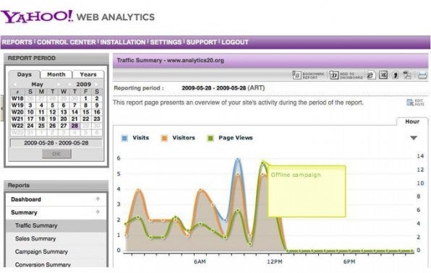Switch to the Days calendar tab

(x=24, y=74)
